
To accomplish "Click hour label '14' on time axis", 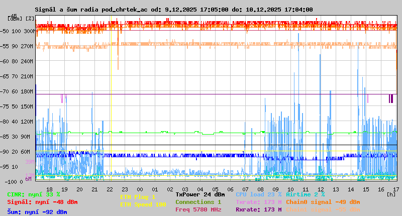I will 351,189.
